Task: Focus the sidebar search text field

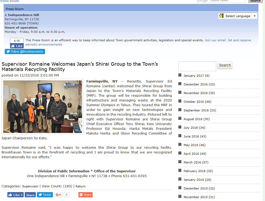Action: click(197, 66)
